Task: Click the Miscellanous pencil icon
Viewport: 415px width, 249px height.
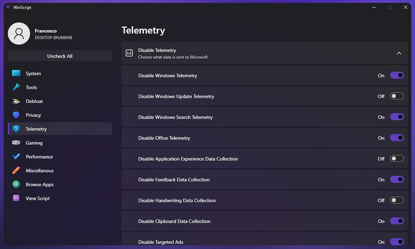Action: [x=16, y=170]
